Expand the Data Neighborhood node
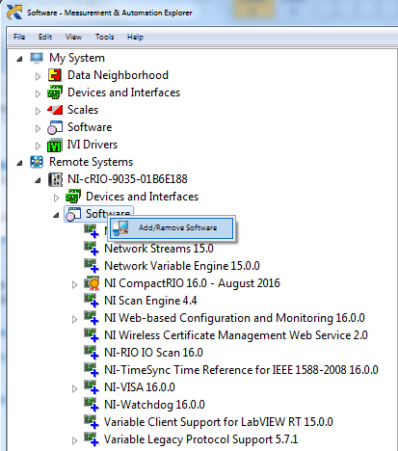 [x=38, y=76]
